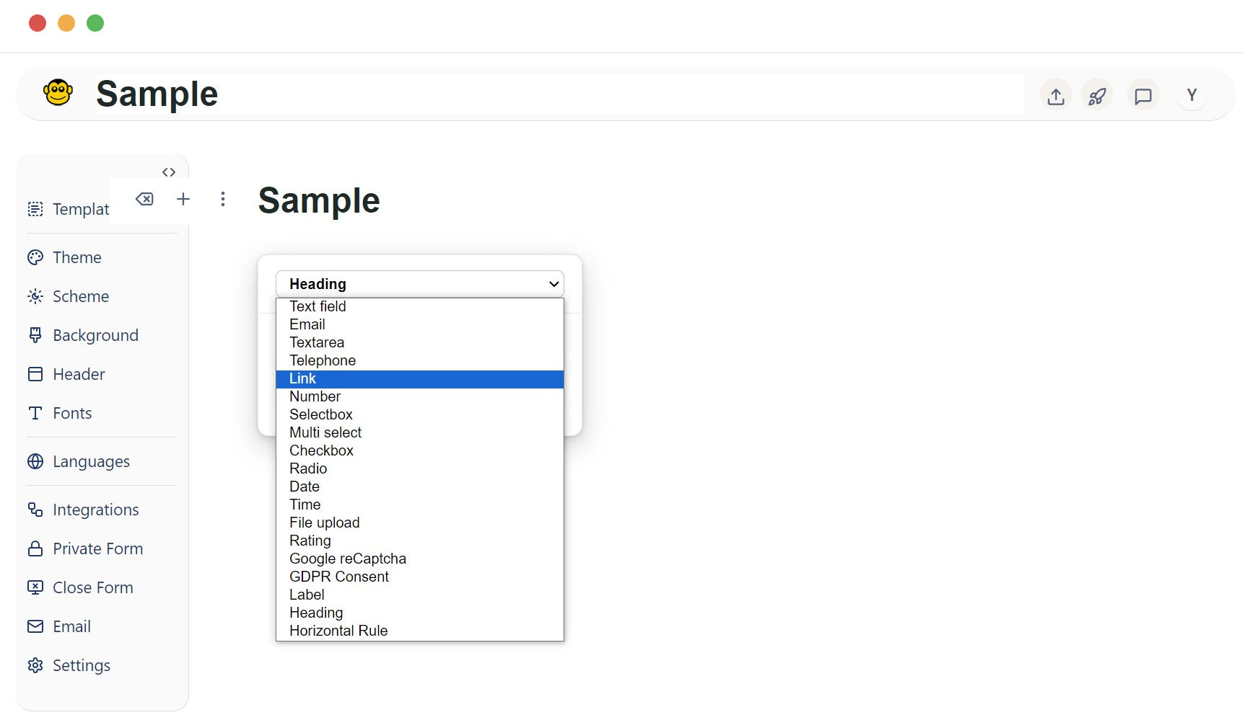This screenshot has width=1244, height=715.
Task: Click the rocket publish icon
Action: click(x=1097, y=95)
